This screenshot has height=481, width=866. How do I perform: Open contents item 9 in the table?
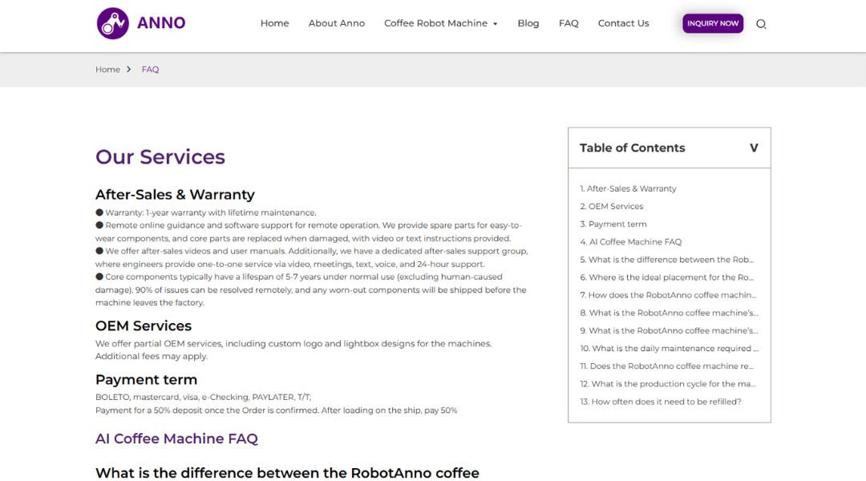point(669,330)
